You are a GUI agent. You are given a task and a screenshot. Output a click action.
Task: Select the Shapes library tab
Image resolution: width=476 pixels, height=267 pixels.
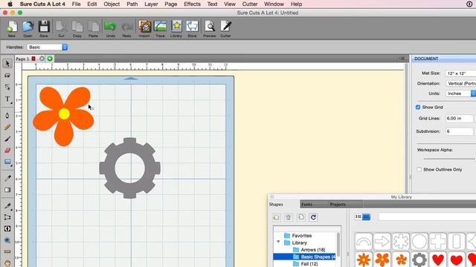pyautogui.click(x=276, y=205)
